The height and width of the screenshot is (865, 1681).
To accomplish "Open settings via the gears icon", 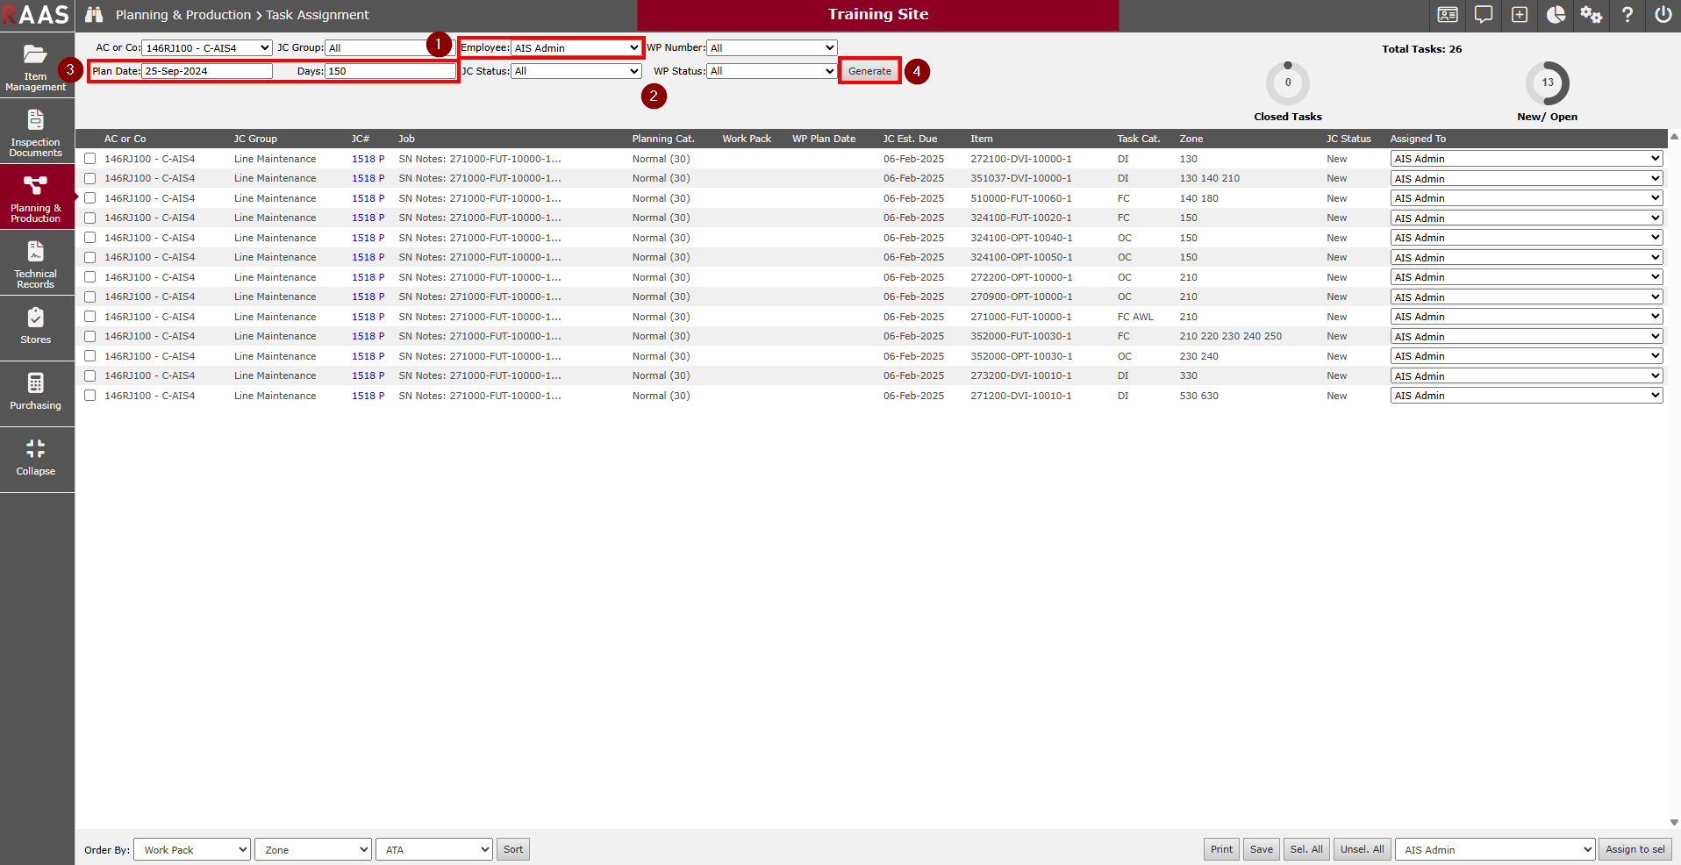I will [1591, 15].
